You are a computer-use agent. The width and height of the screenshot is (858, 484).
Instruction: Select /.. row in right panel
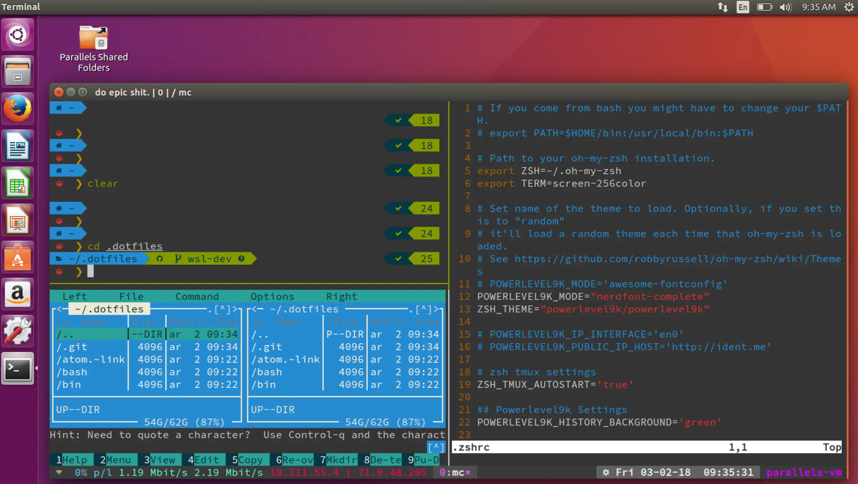345,334
